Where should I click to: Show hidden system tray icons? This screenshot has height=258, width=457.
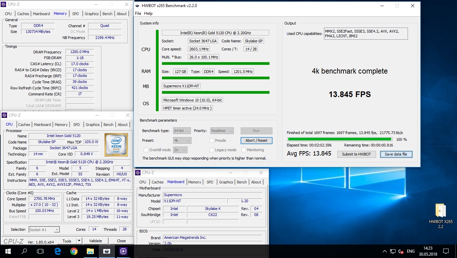(x=385, y=251)
